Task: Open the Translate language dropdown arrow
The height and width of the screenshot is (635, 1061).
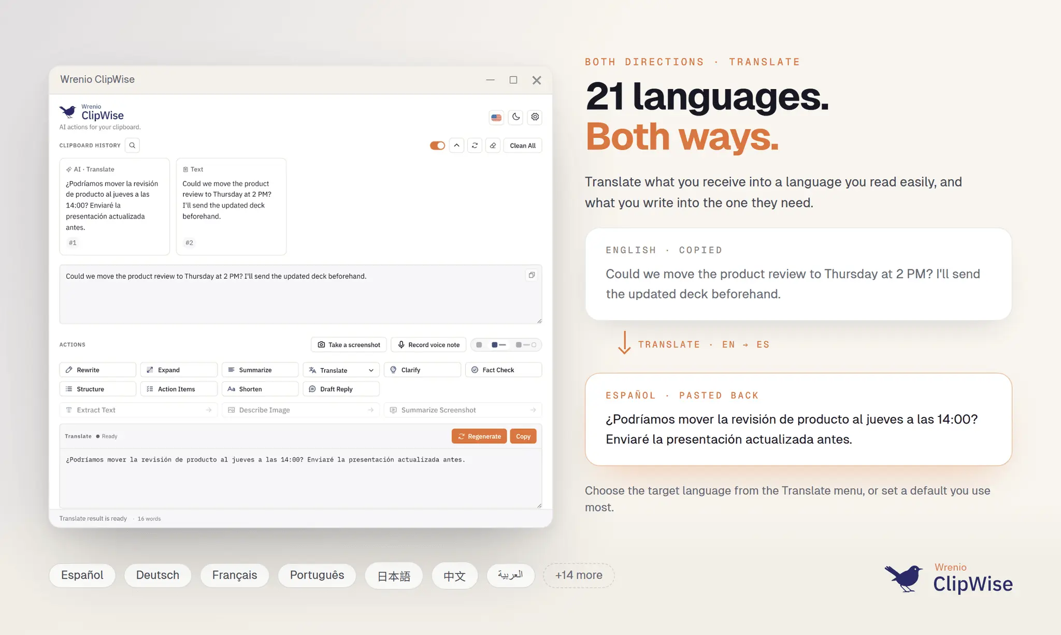Action: (371, 370)
